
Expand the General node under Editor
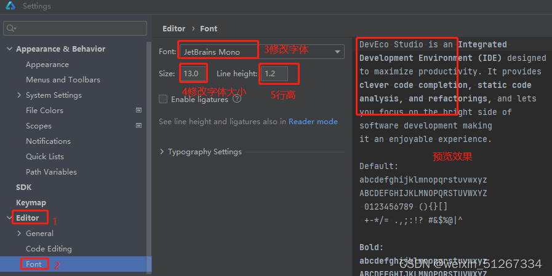coord(19,233)
